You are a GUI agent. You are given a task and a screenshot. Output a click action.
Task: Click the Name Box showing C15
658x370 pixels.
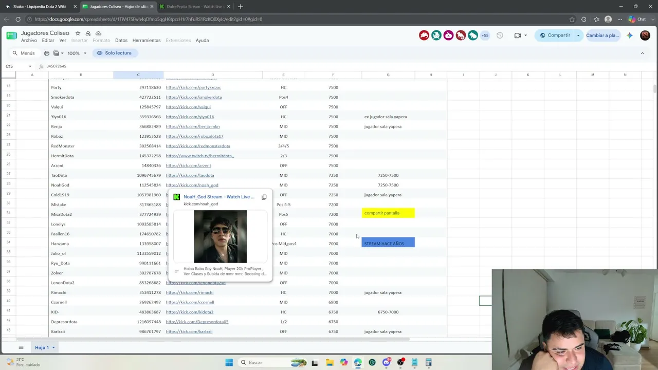pos(15,66)
